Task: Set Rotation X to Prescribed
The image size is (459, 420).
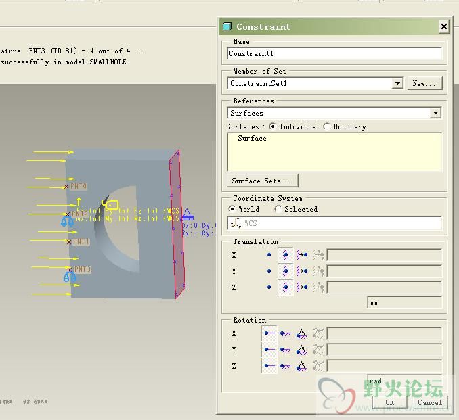Action: point(301,333)
